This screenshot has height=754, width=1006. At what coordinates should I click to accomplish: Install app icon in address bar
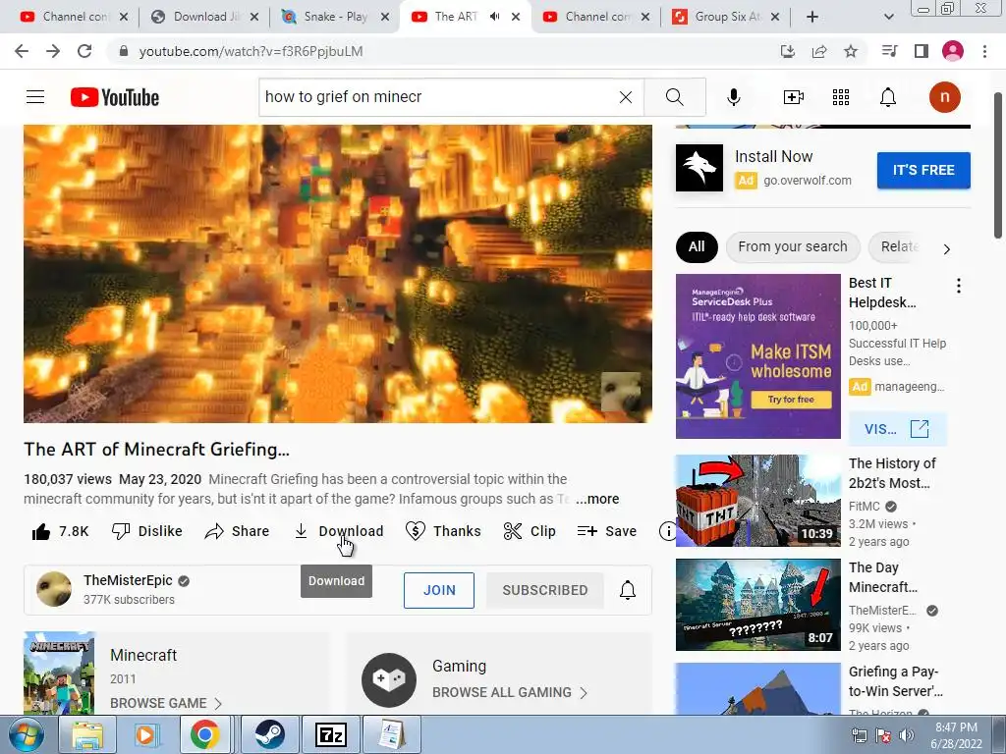coord(788,51)
